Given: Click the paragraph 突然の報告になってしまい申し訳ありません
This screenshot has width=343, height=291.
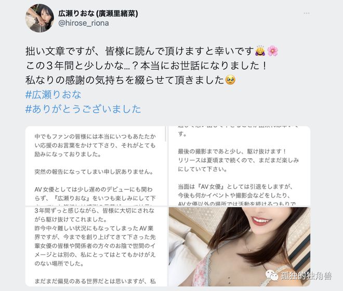Looking at the screenshot, I should point(94,172).
